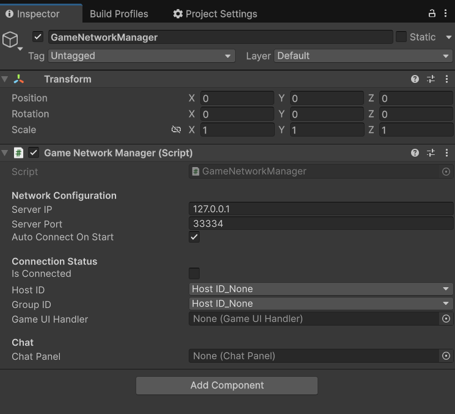Collapse the Transform component foldout arrow

[5, 79]
